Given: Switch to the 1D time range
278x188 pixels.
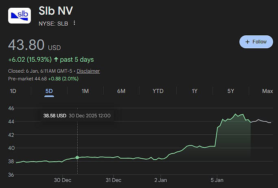Looking at the screenshot, I should click(13, 91).
